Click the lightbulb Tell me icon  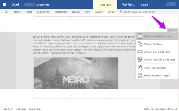tap(121, 12)
